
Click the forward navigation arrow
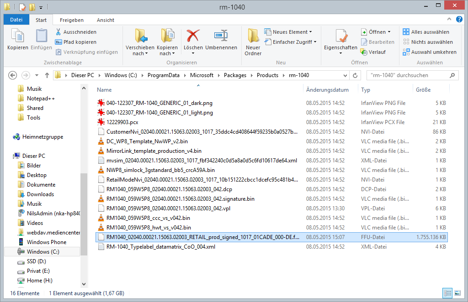point(26,75)
